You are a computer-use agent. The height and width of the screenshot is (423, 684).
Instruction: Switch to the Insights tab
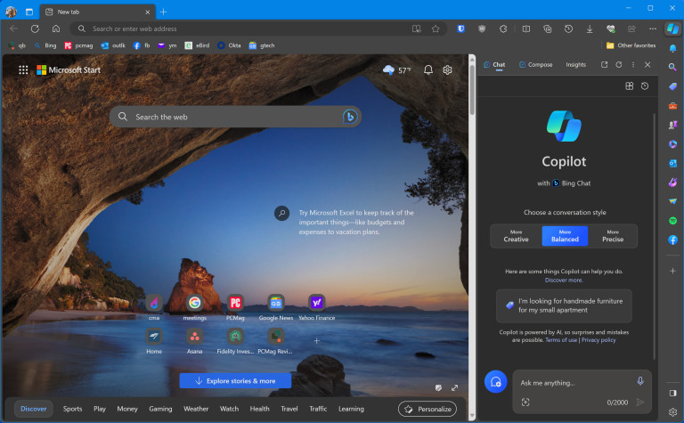point(576,64)
